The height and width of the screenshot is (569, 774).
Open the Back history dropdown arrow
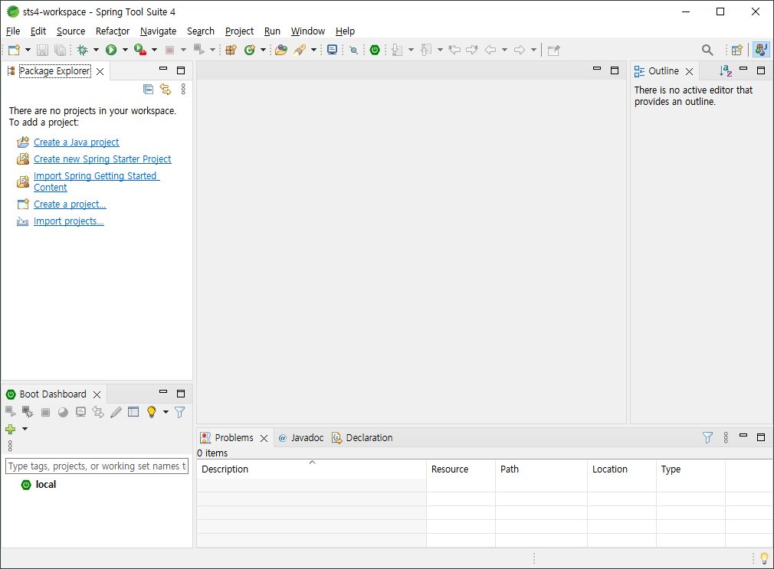504,50
